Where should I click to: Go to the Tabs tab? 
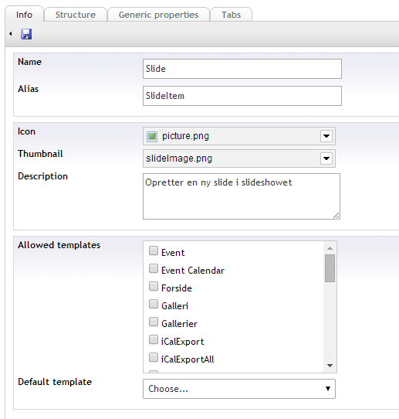[x=231, y=15]
